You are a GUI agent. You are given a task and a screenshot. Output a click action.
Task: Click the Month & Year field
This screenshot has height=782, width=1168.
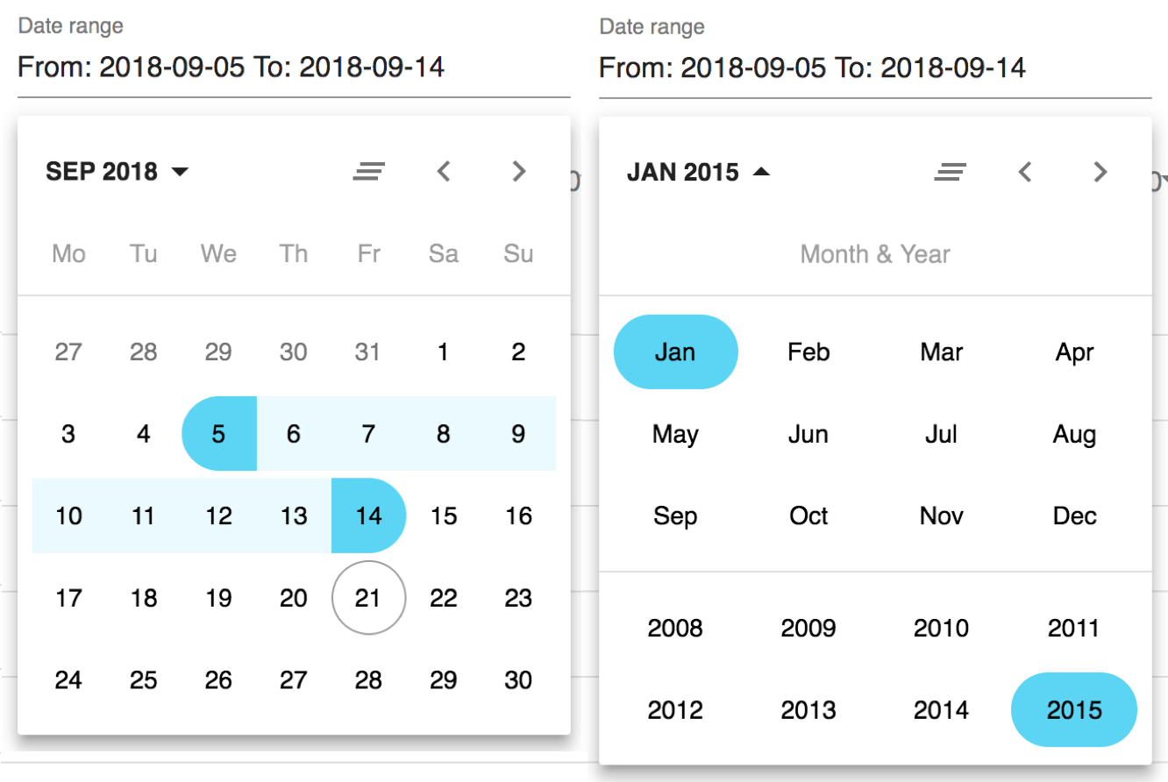click(x=874, y=253)
